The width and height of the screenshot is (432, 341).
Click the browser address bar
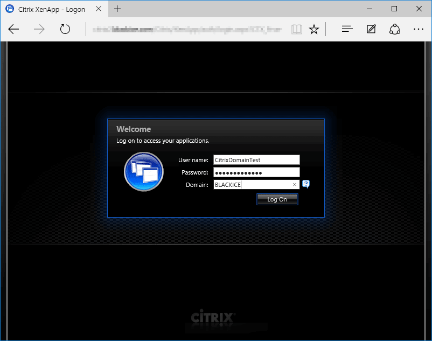click(x=189, y=29)
